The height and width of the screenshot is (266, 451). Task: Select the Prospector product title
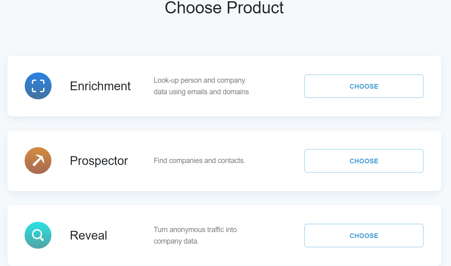pyautogui.click(x=99, y=161)
